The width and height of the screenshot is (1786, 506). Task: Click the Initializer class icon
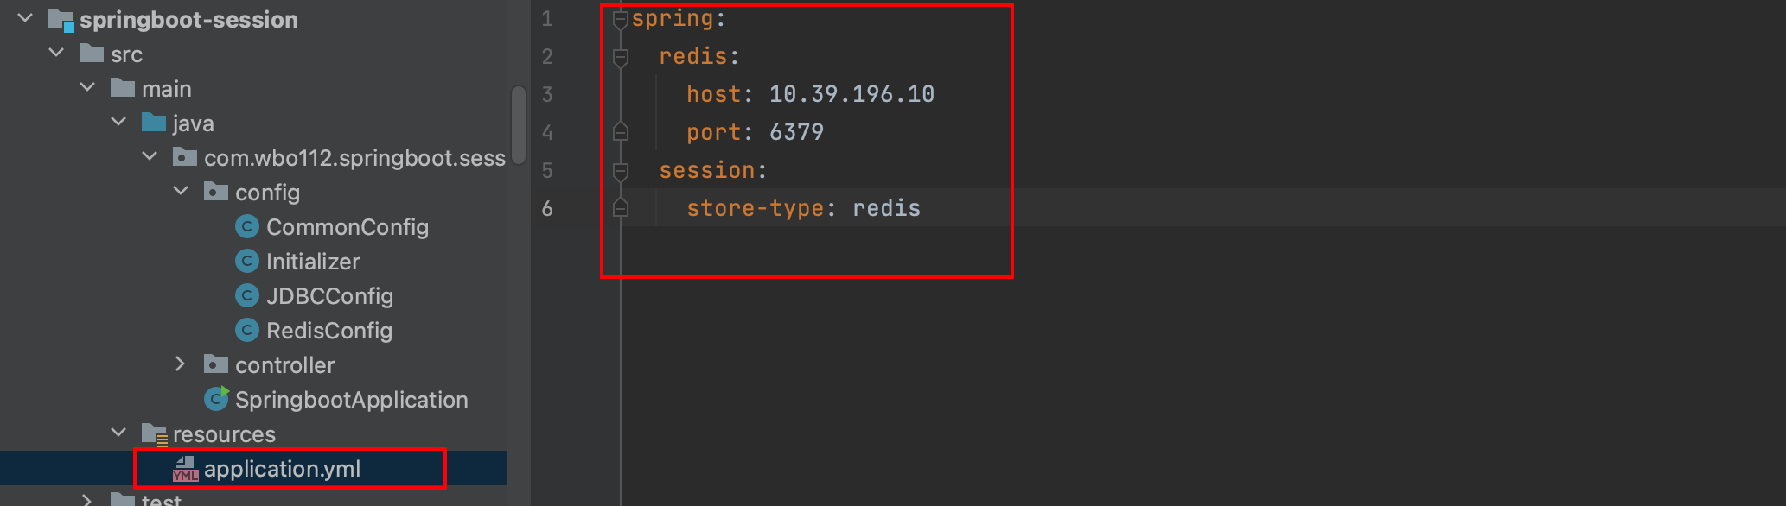pyautogui.click(x=247, y=262)
